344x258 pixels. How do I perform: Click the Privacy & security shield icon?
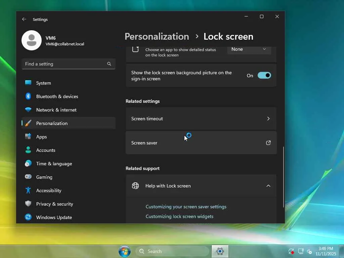tap(28, 204)
